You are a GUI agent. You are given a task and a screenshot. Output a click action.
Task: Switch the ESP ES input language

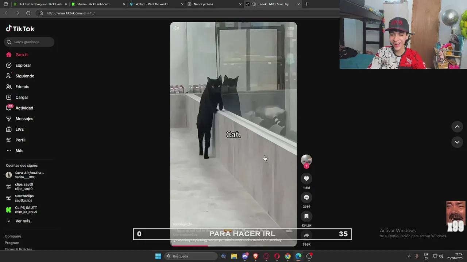[x=426, y=256]
